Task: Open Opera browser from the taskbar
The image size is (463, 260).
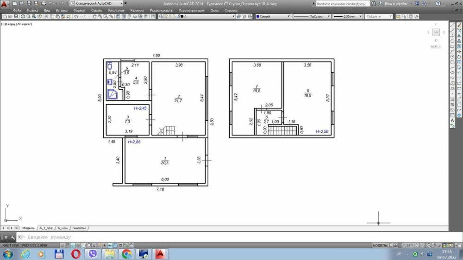Action: pyautogui.click(x=76, y=254)
